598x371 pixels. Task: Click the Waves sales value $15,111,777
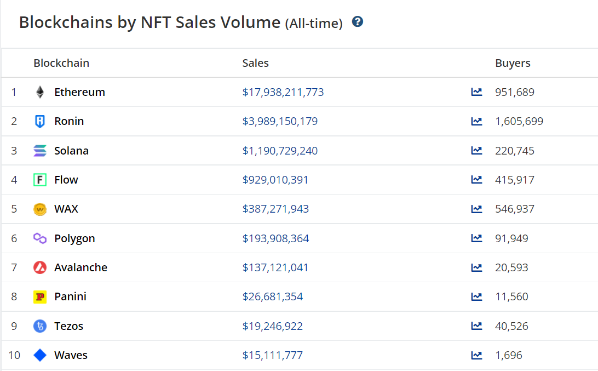pos(272,355)
